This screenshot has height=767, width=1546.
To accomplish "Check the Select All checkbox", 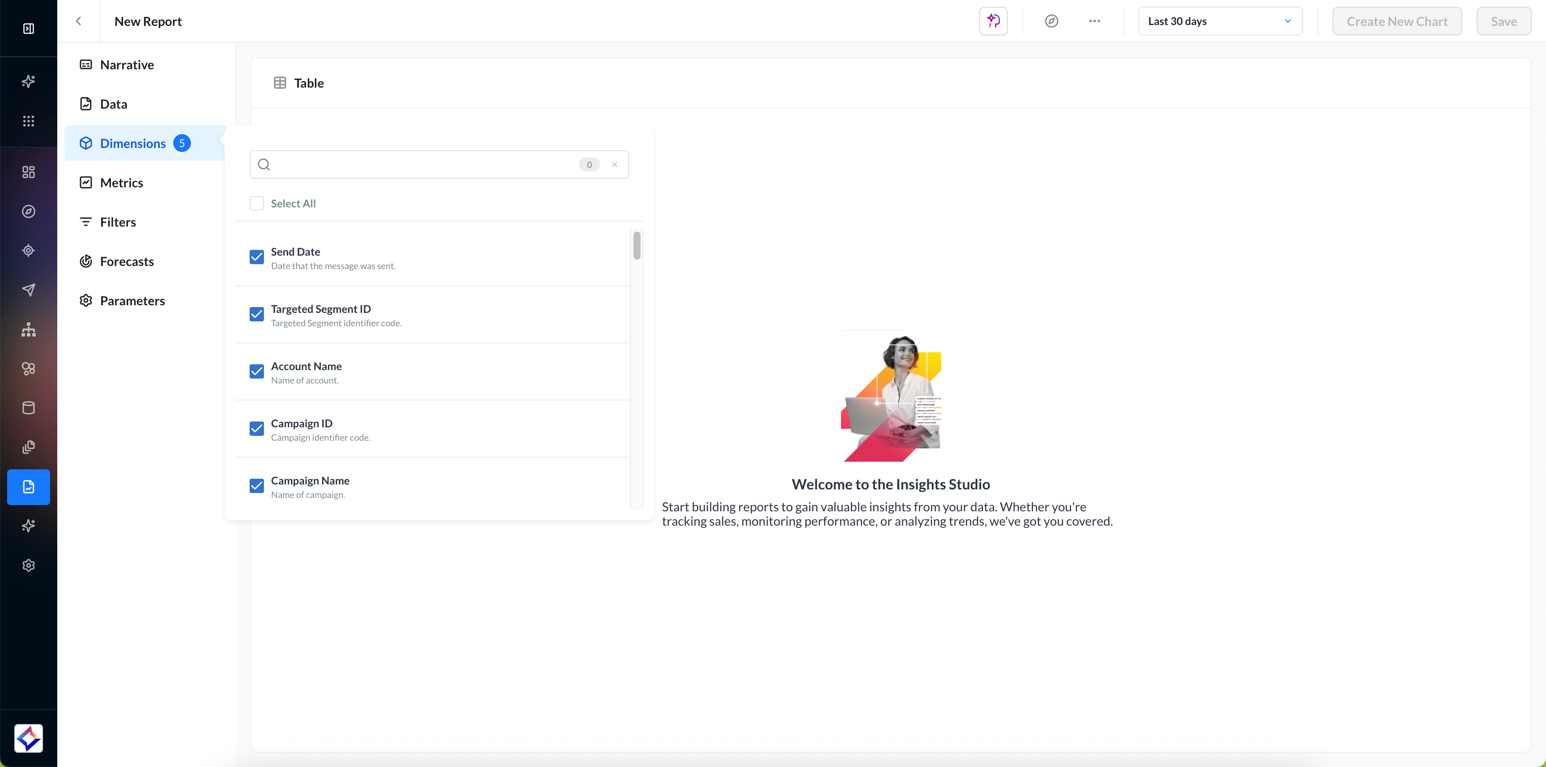I will [256, 203].
